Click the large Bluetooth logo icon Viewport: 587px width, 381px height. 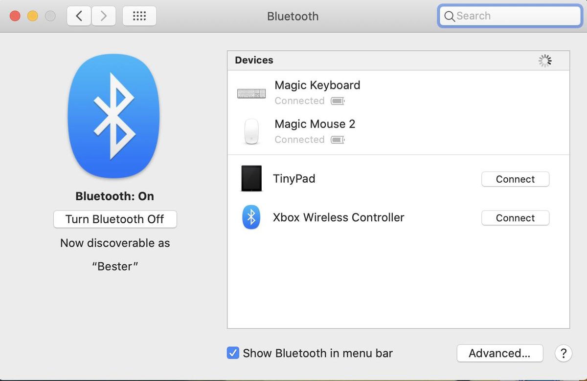[114, 116]
